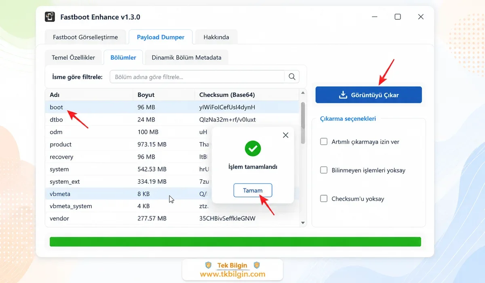Click the 334.19 MB size cell
485x283 pixels.
(x=152, y=181)
